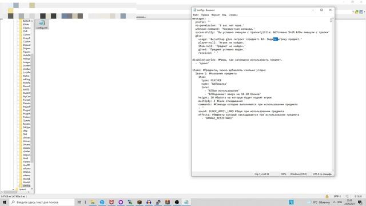Open the red shield taskbar icon
Image resolution: width=366 pixels, height=206 pixels.
point(112,202)
